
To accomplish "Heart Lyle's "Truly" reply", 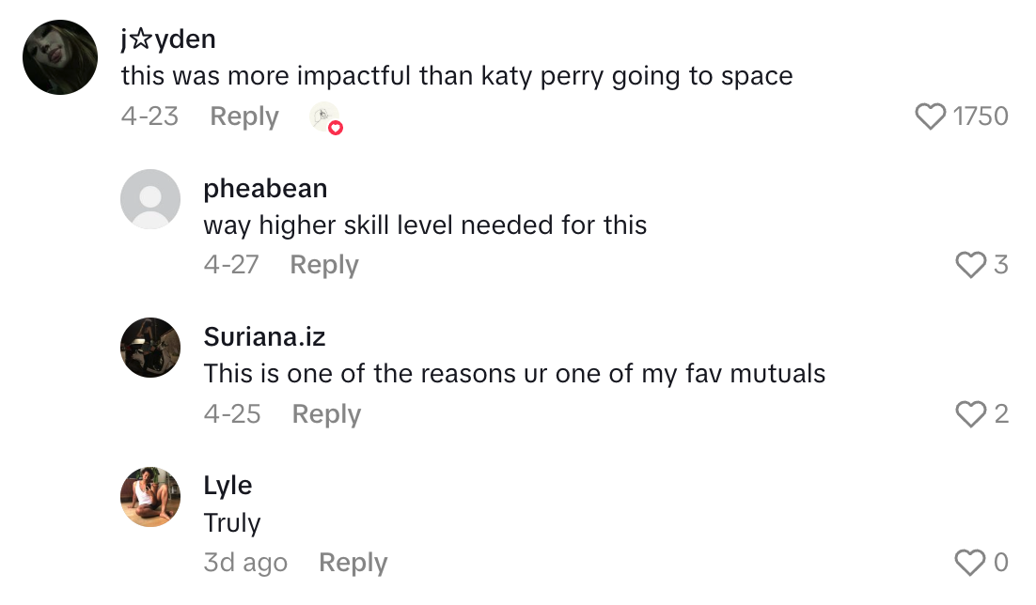I will pos(970,562).
